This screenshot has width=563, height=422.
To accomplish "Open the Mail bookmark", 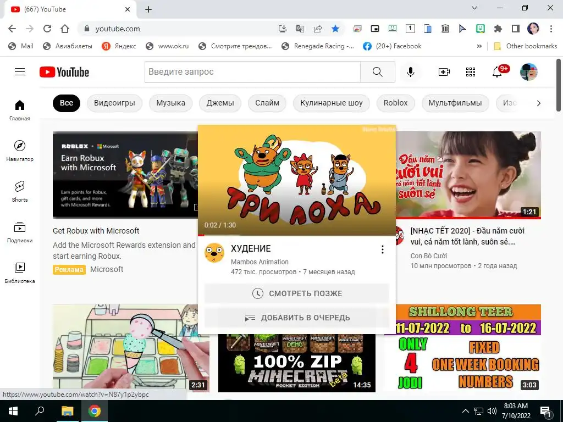I will click(x=21, y=46).
